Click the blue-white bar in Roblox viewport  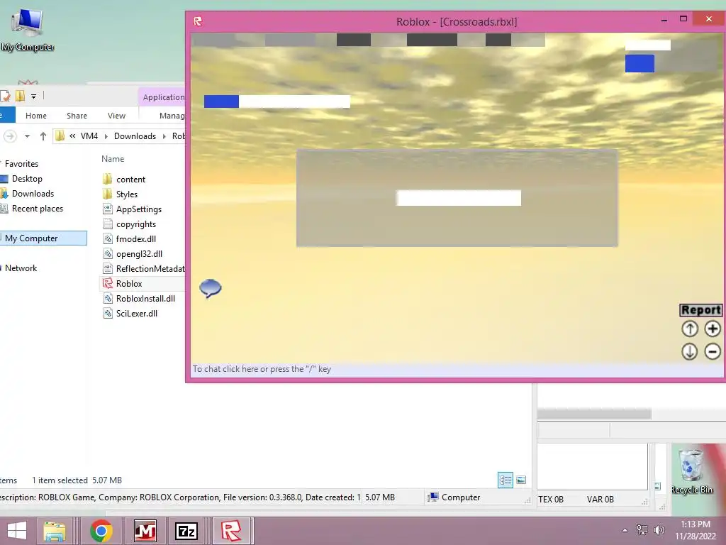pyautogui.click(x=277, y=101)
